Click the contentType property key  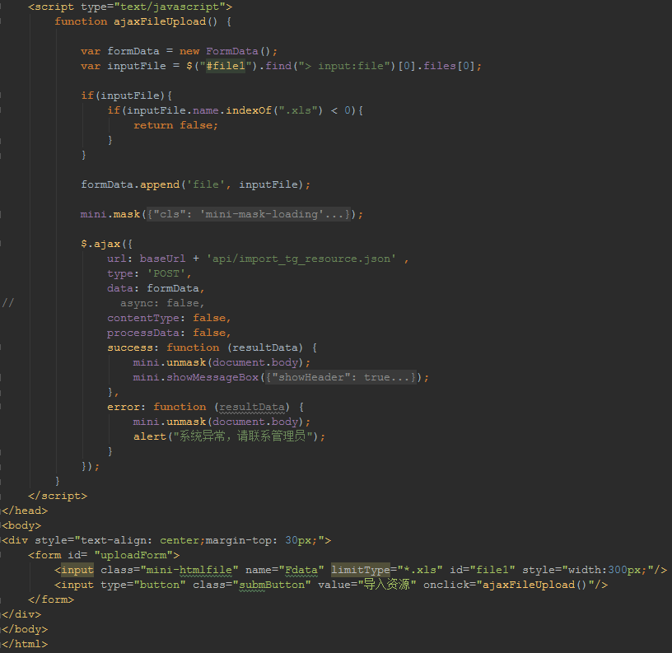click(x=143, y=318)
